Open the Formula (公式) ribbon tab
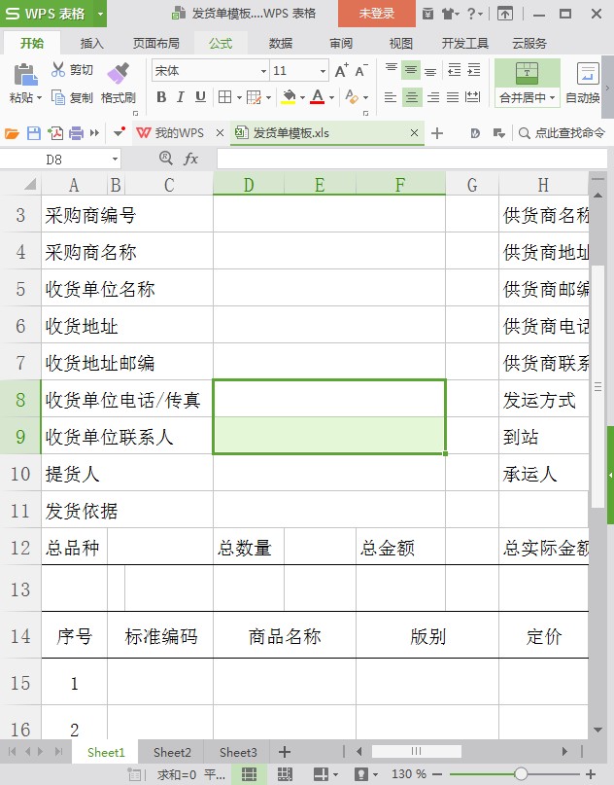This screenshot has height=785, width=614. tap(221, 44)
